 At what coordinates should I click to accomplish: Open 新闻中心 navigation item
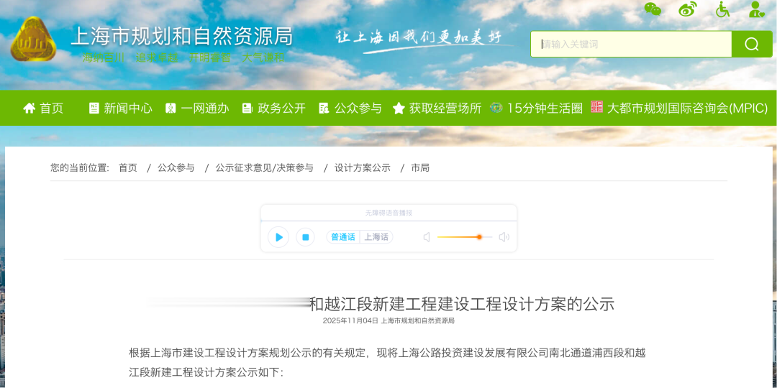pos(128,108)
